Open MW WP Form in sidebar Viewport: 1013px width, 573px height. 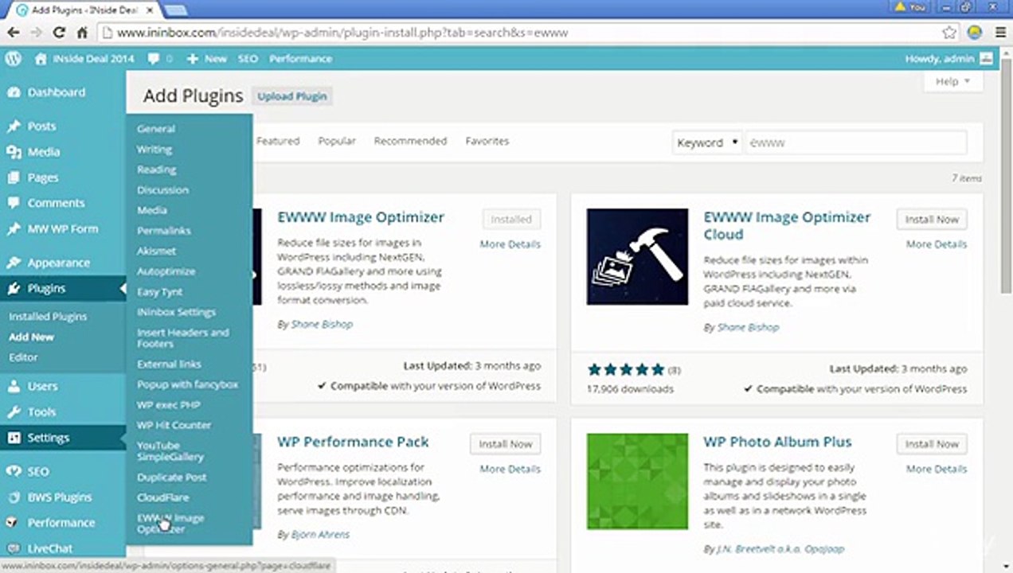pyautogui.click(x=63, y=229)
